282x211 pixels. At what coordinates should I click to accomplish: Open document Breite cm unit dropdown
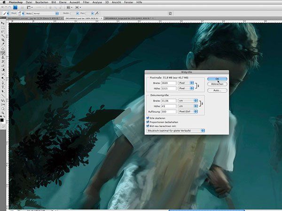(x=188, y=101)
